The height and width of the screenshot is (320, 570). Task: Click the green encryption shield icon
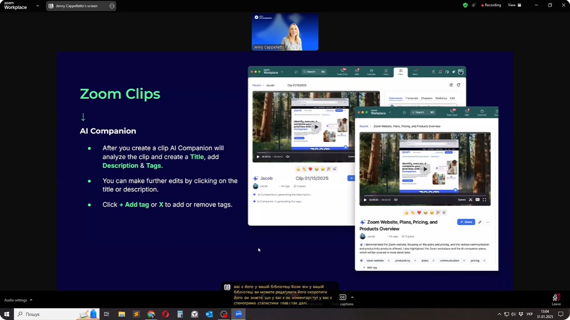point(465,5)
